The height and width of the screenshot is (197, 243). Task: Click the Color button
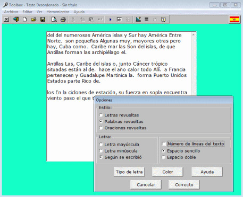click(167, 172)
